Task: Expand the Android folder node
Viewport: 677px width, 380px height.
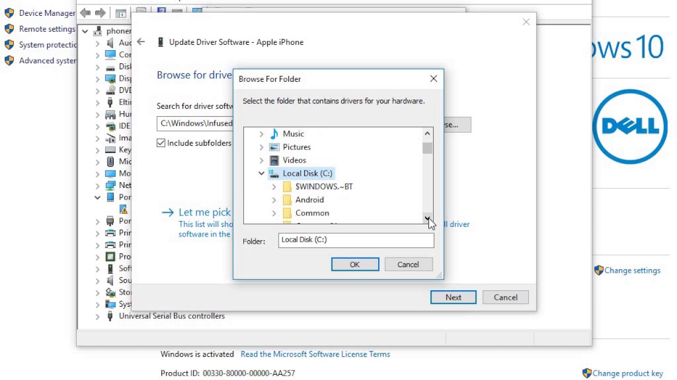Action: (x=274, y=200)
